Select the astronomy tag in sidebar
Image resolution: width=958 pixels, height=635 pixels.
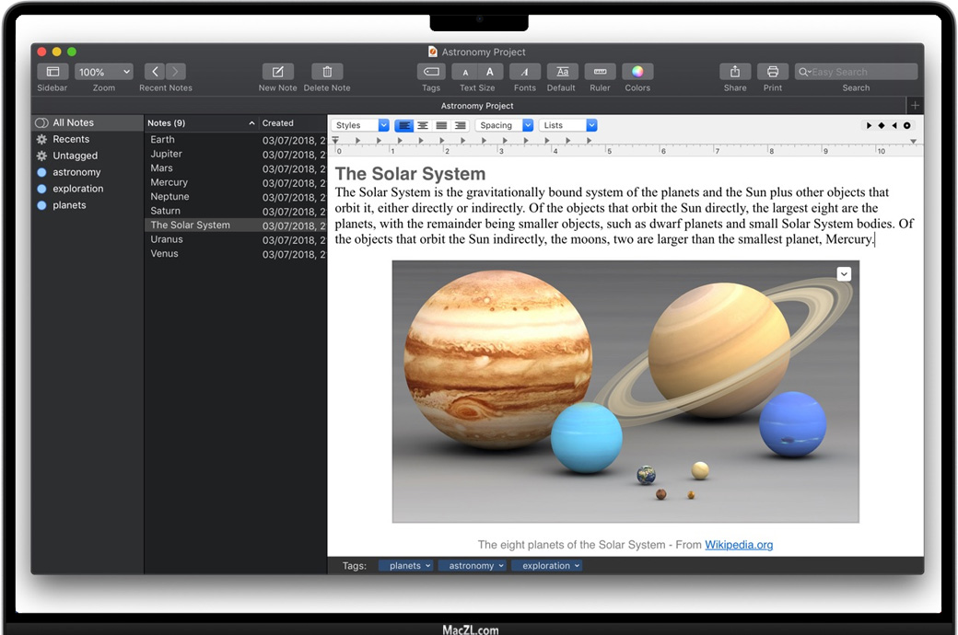(76, 172)
